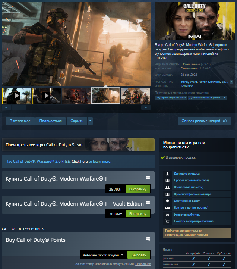237x269 pixels.
Task: Click the co-op players icon beside Кооператив (по сети)
Action: (167, 187)
